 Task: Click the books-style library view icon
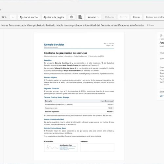click(x=80, y=17)
